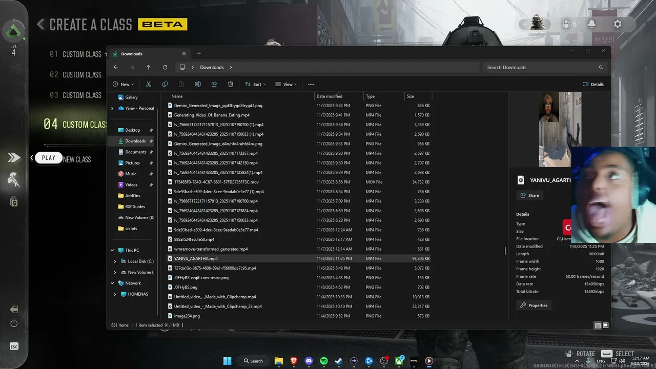The height and width of the screenshot is (369, 656).
Task: Refresh the Downloads folder
Action: coord(165,67)
